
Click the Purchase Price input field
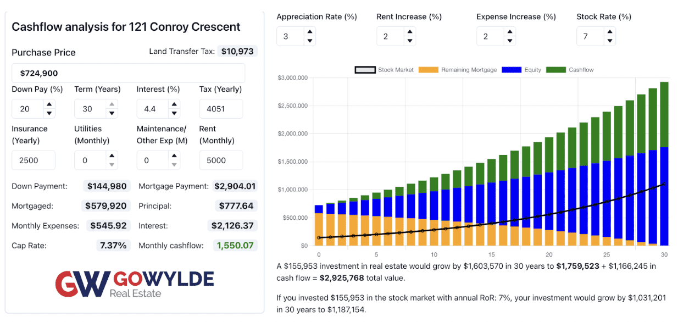click(x=128, y=73)
